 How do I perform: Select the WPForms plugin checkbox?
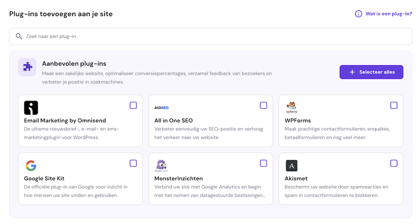pos(394,105)
